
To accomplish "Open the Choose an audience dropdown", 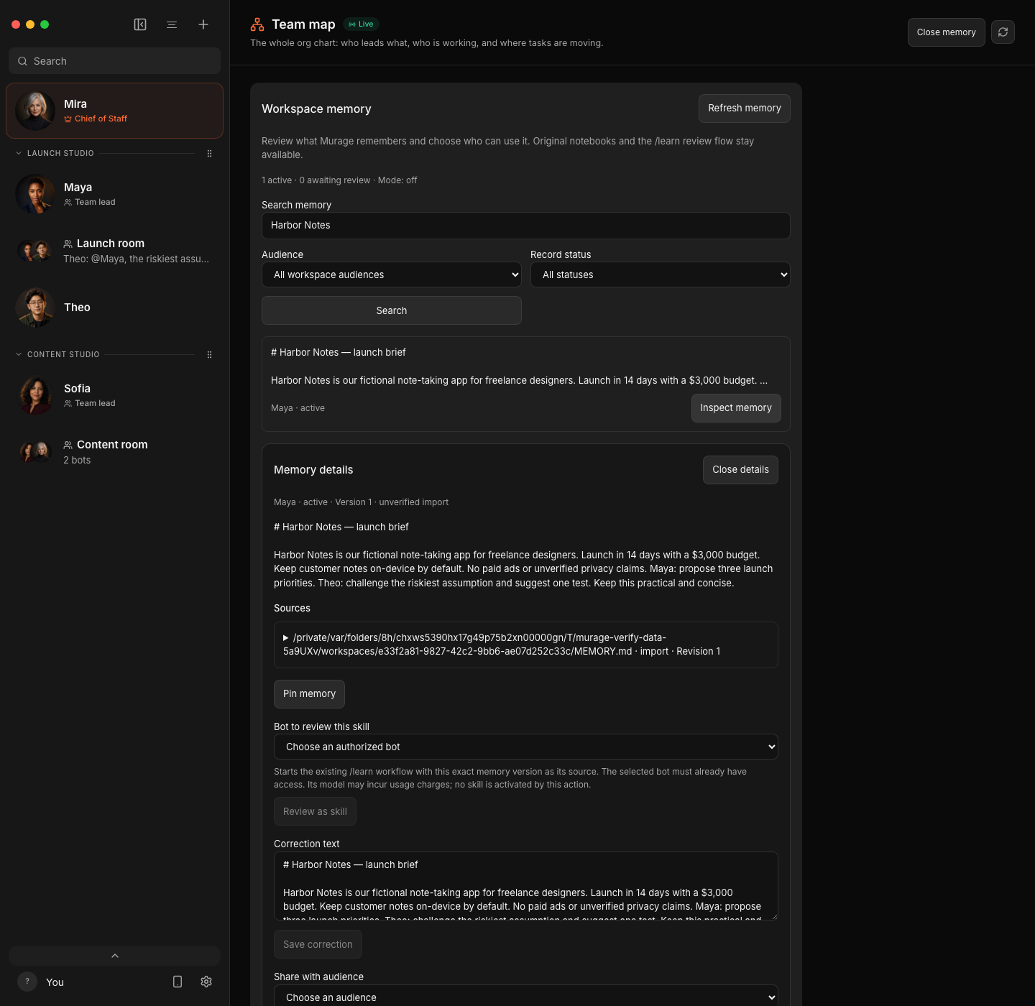I will point(526,997).
